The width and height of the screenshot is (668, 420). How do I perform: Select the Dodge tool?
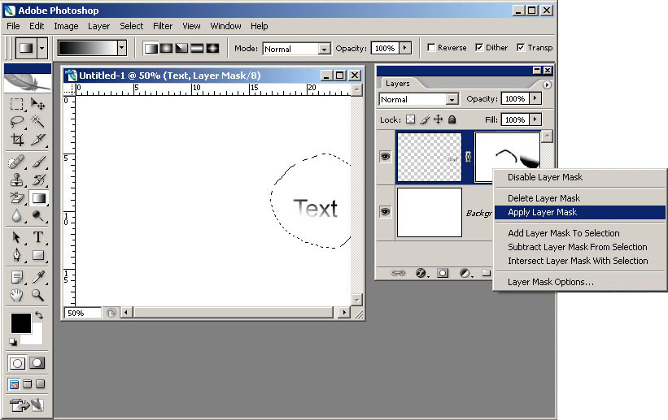click(x=38, y=216)
